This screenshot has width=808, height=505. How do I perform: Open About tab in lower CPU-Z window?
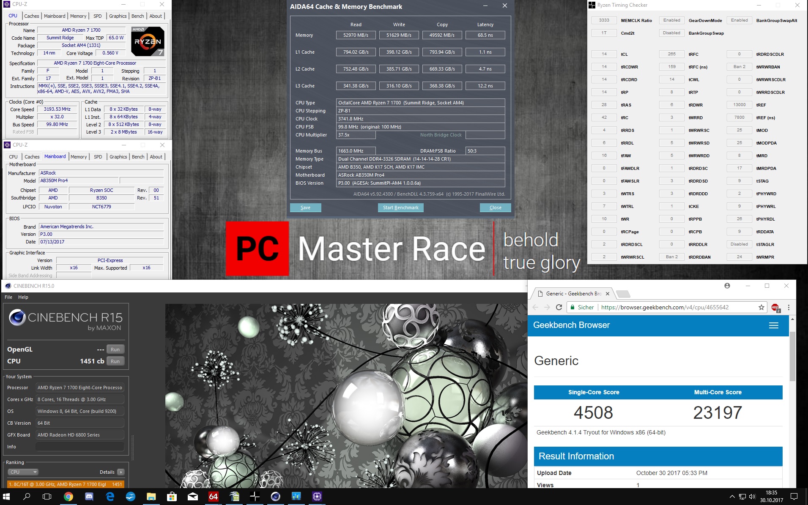point(156,157)
